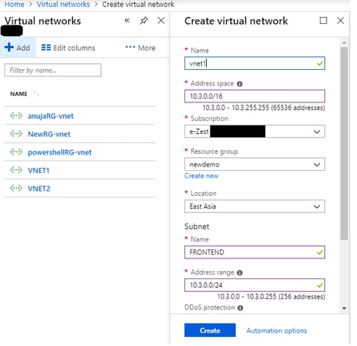This screenshot has height=346, width=357.
Task: Click Address range info icon
Action: pyautogui.click(x=239, y=272)
